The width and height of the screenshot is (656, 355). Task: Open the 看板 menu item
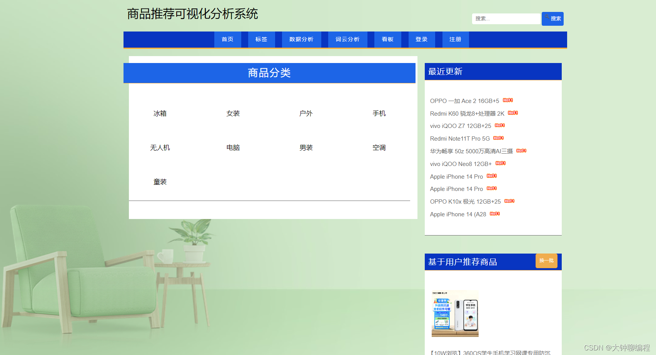click(x=387, y=39)
